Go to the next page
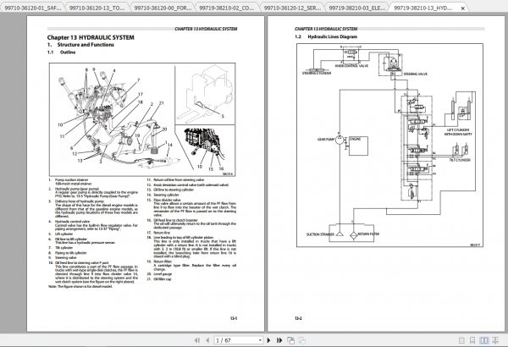Viewport: 508px width, 347px height. [268, 340]
